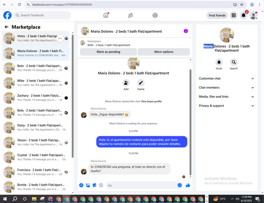264x203 pixels.
Task: Click Mark as pending button
Action: [108, 52]
